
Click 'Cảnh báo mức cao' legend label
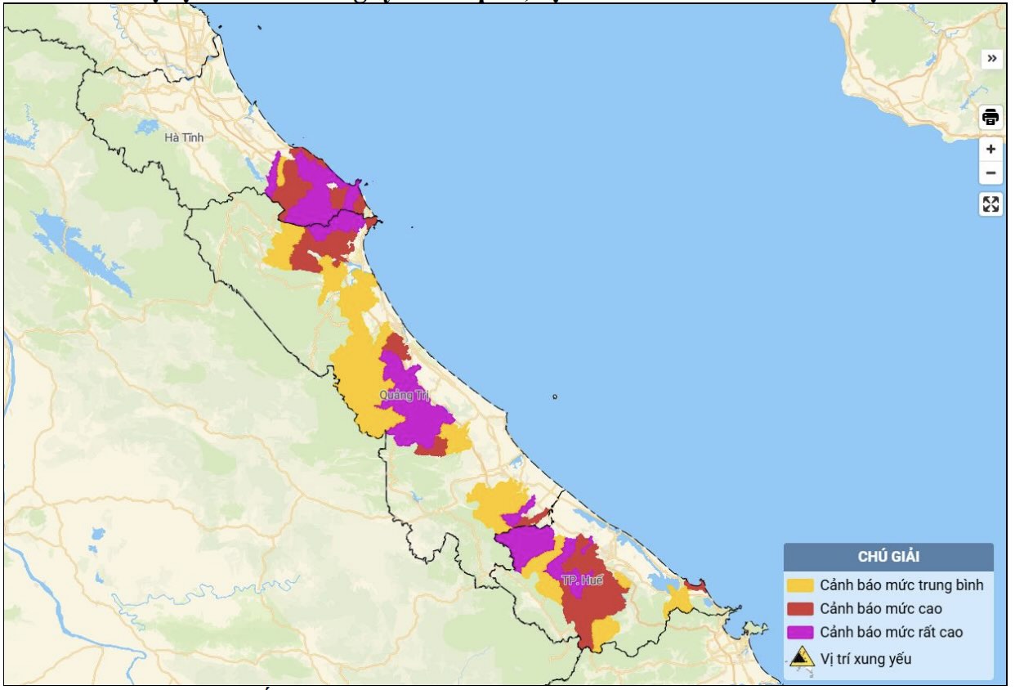click(881, 608)
